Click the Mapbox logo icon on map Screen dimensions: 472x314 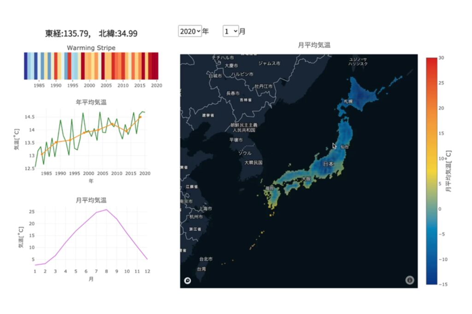pos(188,280)
